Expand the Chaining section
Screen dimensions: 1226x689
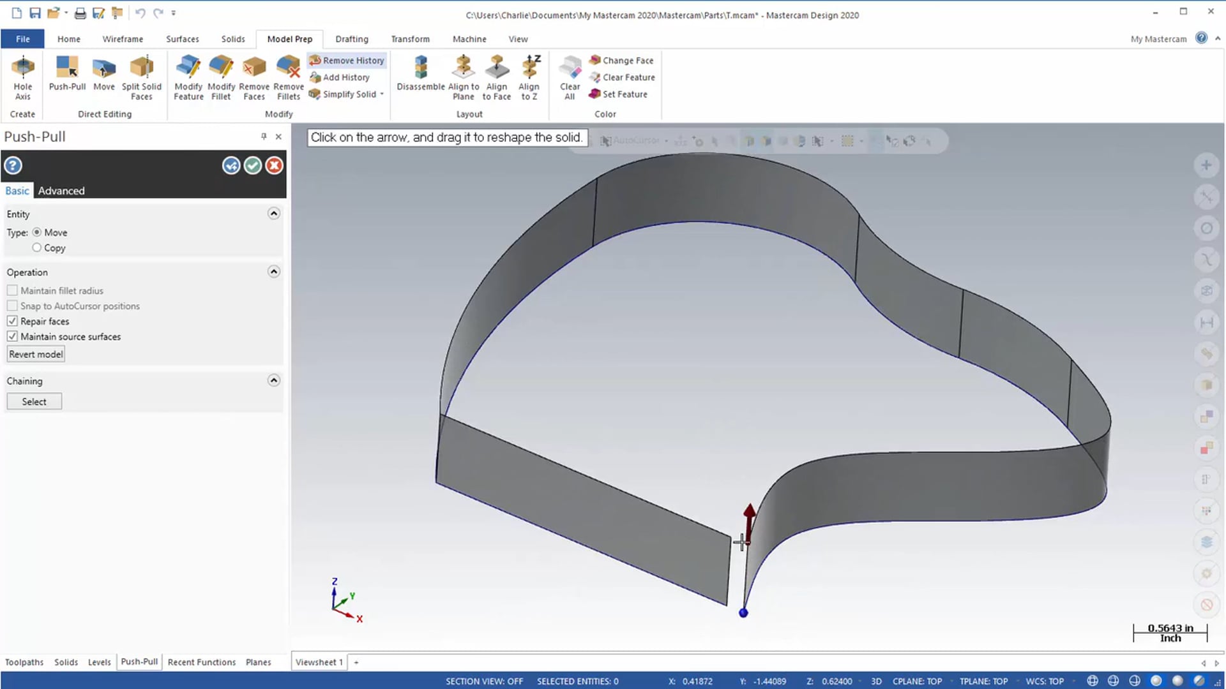[x=274, y=380]
